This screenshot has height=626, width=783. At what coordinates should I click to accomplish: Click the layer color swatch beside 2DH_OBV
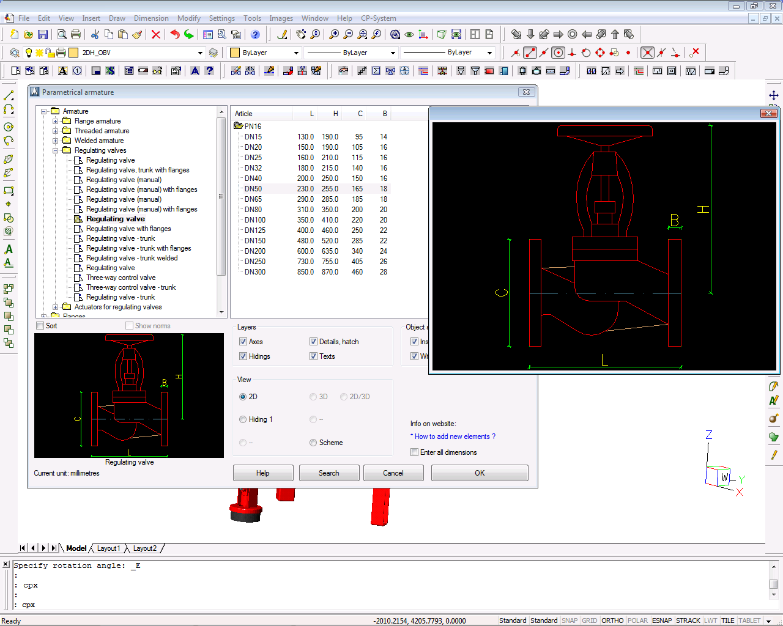73,53
